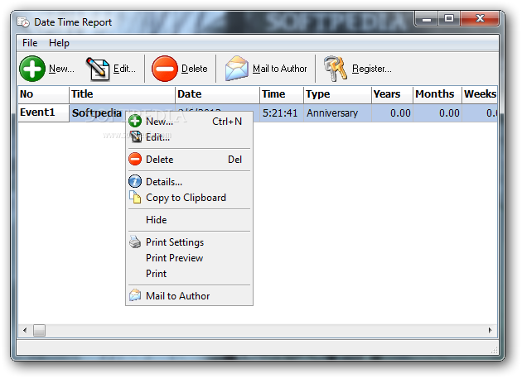
Task: Select Print Preview in the context menu
Action: (x=189, y=257)
